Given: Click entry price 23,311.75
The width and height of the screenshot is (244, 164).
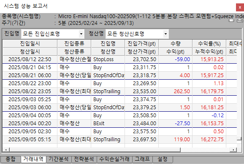Looking at the screenshot, I should pyautogui.click(x=144, y=67).
